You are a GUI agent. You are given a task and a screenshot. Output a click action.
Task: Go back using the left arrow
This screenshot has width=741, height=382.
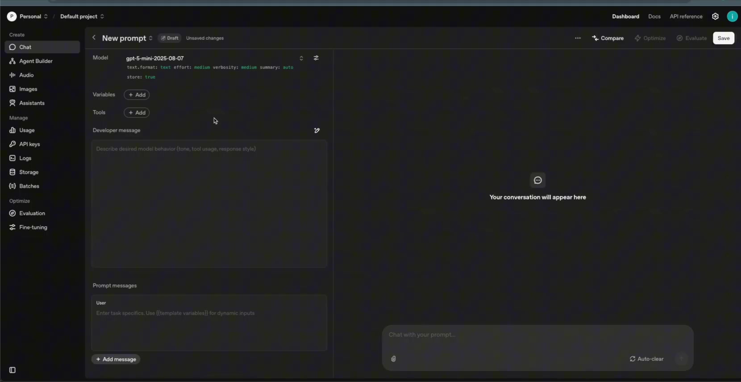click(94, 38)
